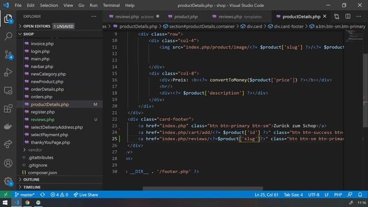Open composer.json in explorer
The image size is (368, 207).
43,172
